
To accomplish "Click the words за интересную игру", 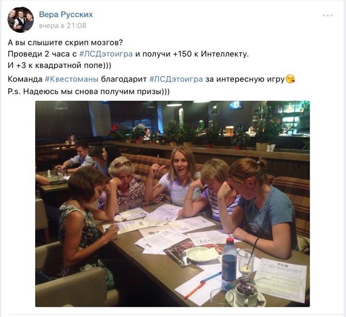I will pyautogui.click(x=245, y=79).
